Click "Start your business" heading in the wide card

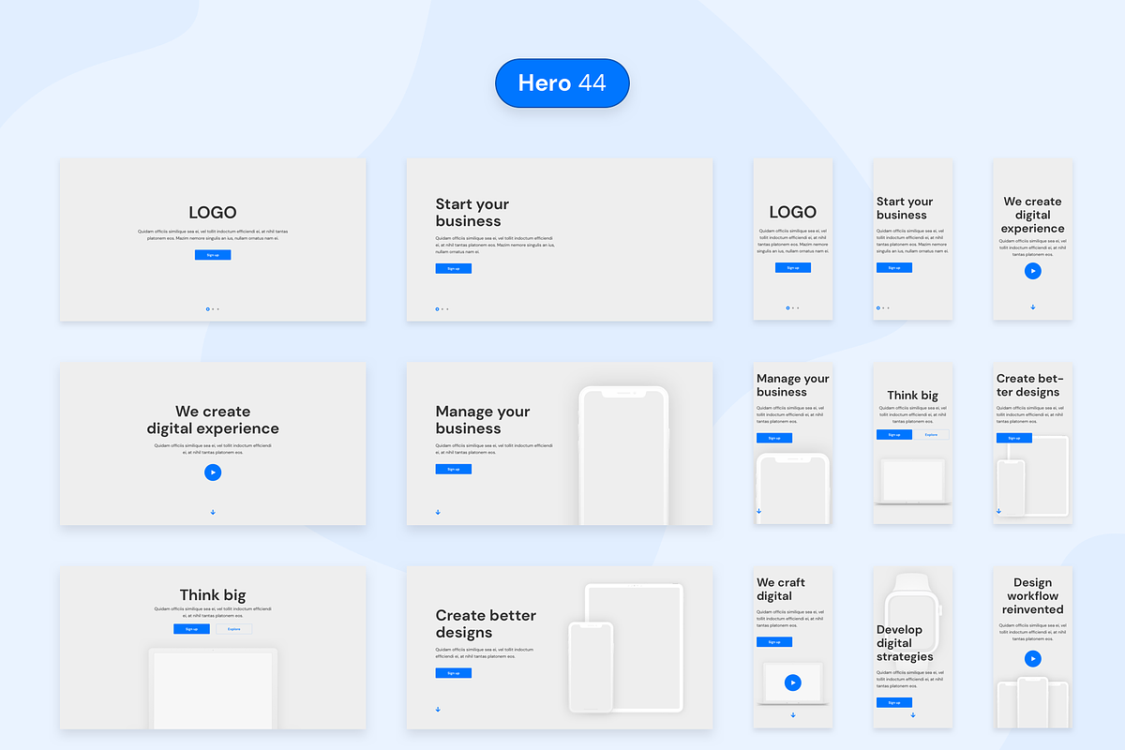pos(472,213)
